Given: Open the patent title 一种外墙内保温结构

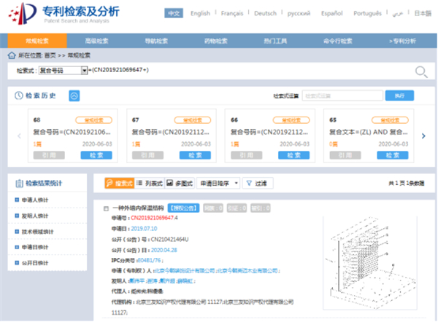Looking at the screenshot, I should coord(138,208).
